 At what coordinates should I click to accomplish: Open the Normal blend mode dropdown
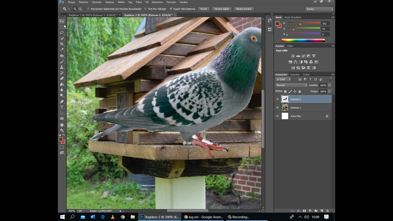(x=291, y=85)
